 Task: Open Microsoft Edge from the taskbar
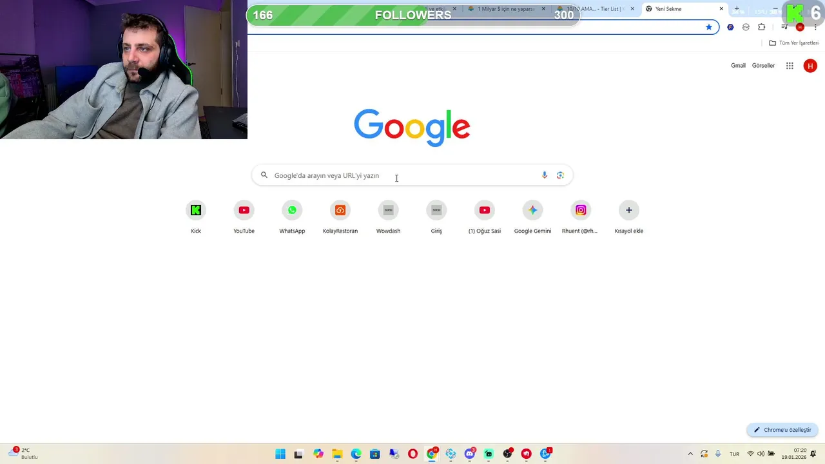pyautogui.click(x=356, y=454)
